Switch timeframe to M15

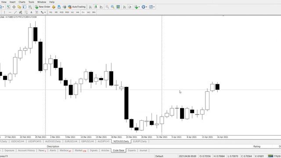[61, 12]
